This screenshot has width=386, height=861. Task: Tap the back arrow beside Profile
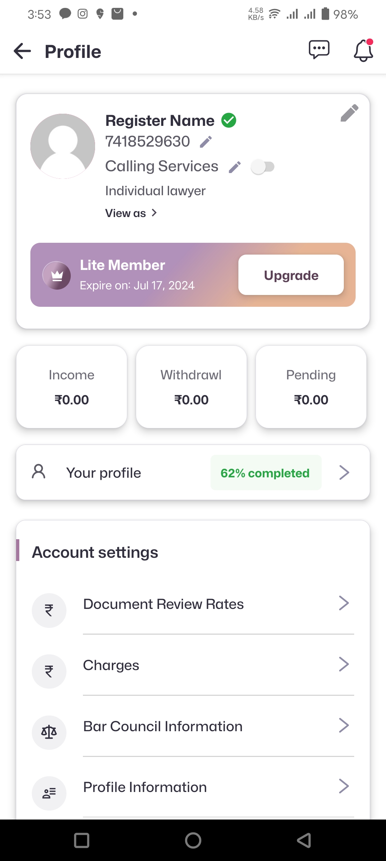pyautogui.click(x=22, y=51)
